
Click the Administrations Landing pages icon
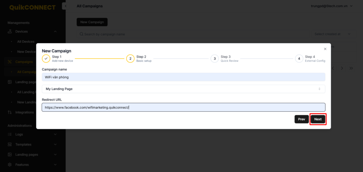(x=10, y=154)
